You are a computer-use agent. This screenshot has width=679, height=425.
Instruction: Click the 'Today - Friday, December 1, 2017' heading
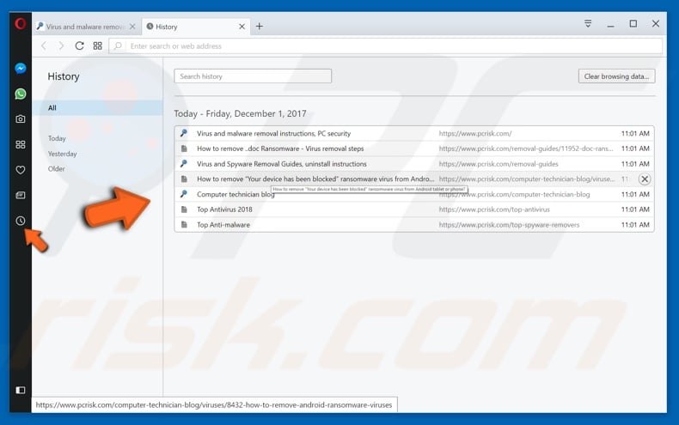(240, 114)
